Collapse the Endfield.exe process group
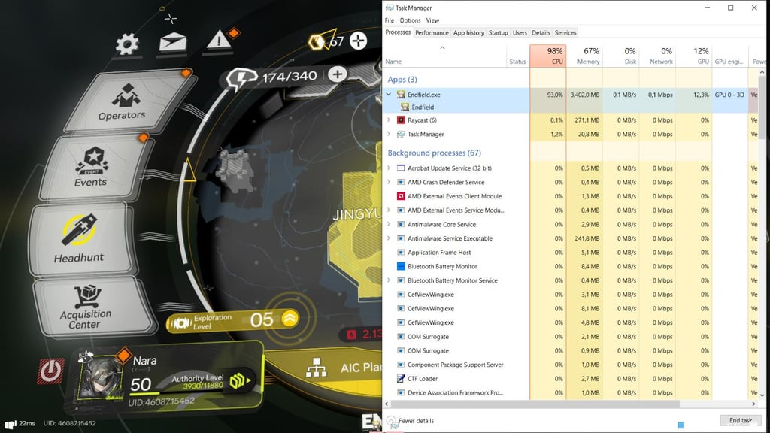This screenshot has height=433, width=770. point(389,94)
